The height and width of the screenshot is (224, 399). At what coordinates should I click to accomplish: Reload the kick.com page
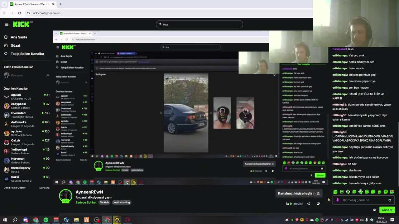[x=19, y=13]
